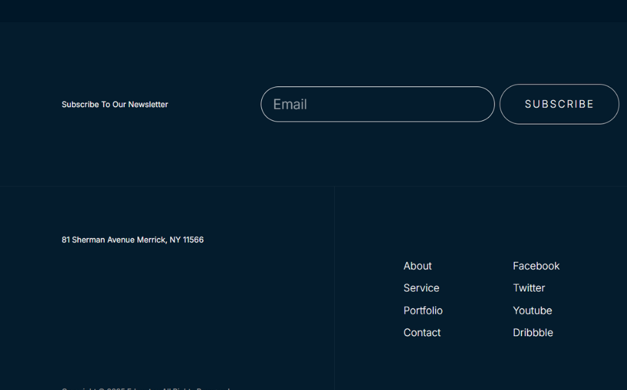Visit the Facebook social link
This screenshot has width=627, height=390.
coord(535,266)
